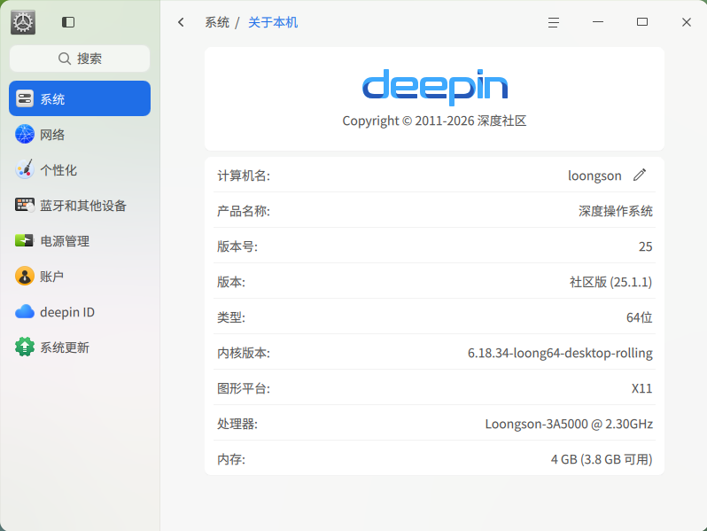This screenshot has height=531, width=707.
Task: Open 网络 settings
Action: click(x=80, y=135)
